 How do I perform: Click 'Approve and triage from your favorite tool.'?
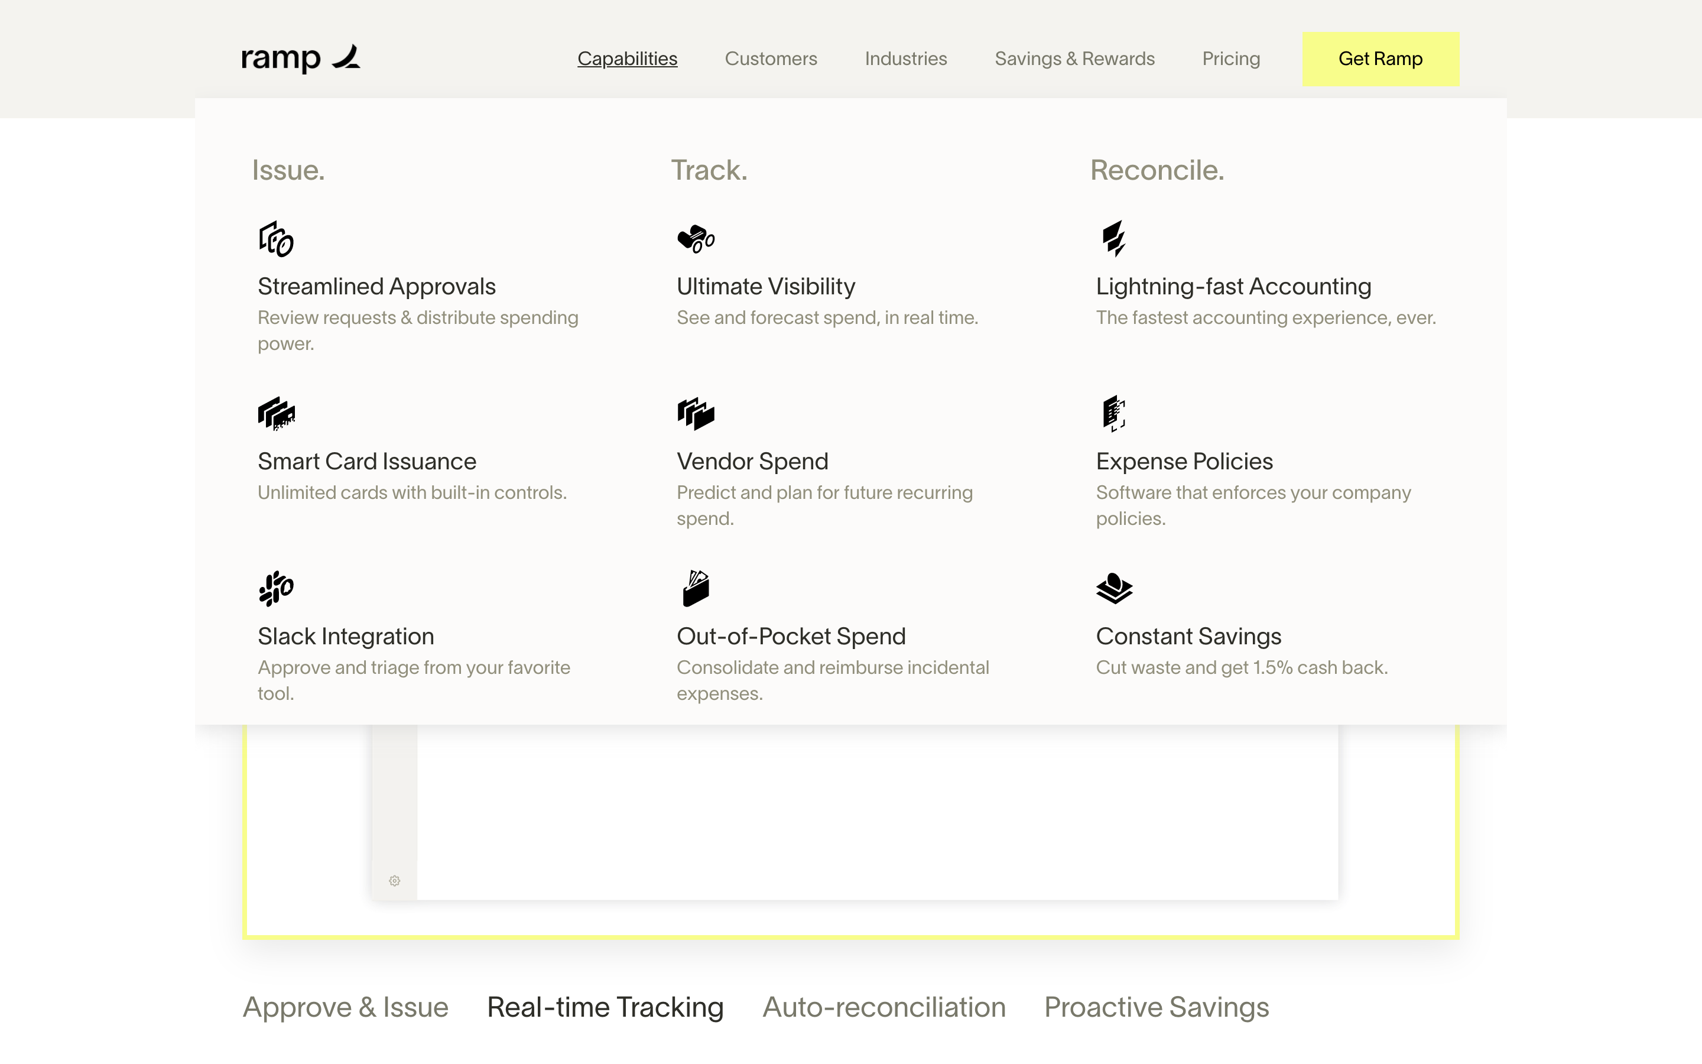point(414,680)
